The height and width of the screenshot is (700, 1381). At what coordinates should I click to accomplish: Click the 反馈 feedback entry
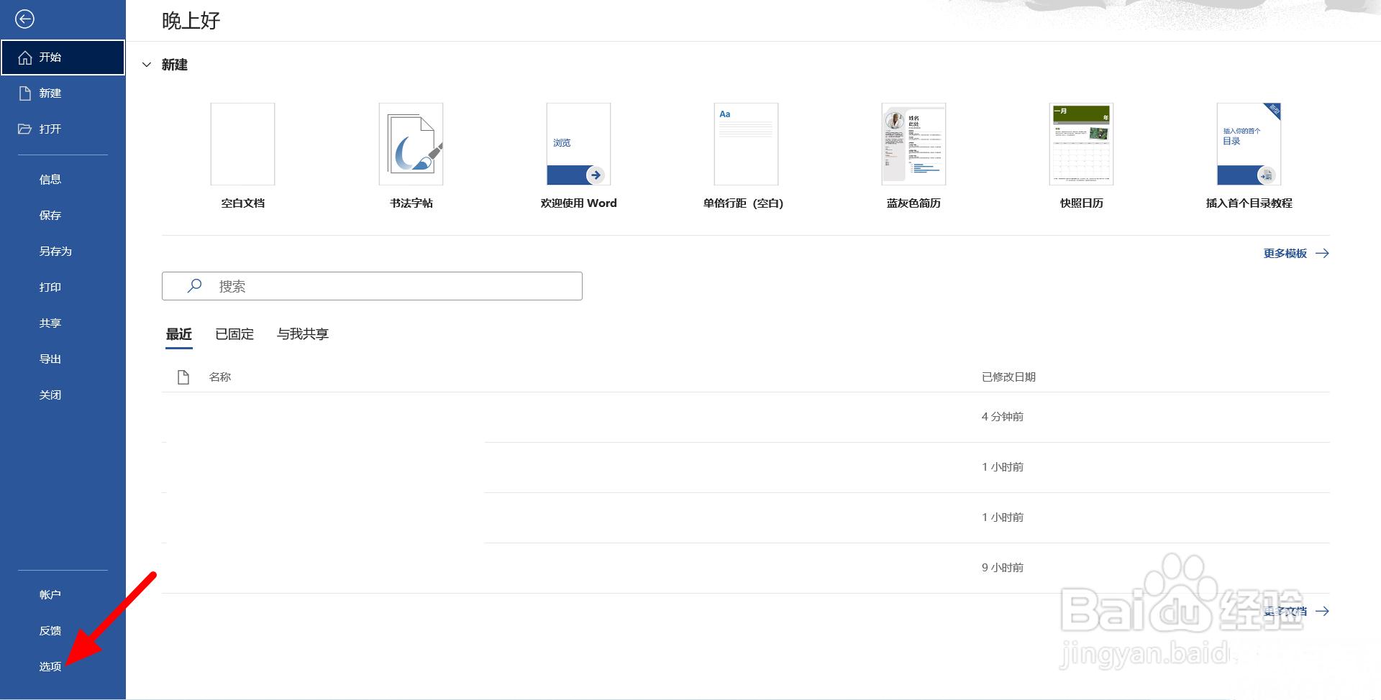49,630
